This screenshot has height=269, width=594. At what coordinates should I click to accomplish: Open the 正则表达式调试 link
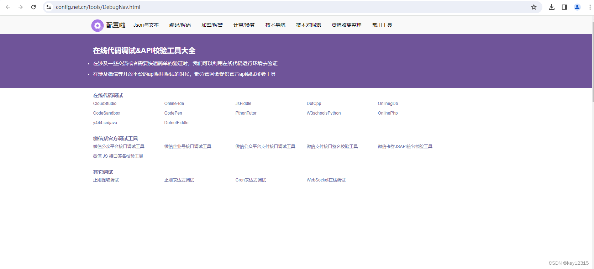(179, 180)
